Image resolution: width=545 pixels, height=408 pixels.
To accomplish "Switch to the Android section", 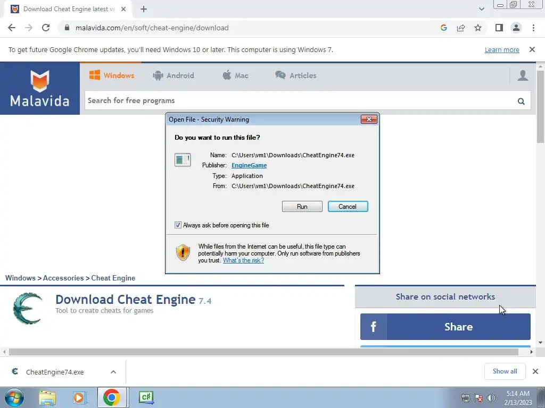I will coord(173,75).
